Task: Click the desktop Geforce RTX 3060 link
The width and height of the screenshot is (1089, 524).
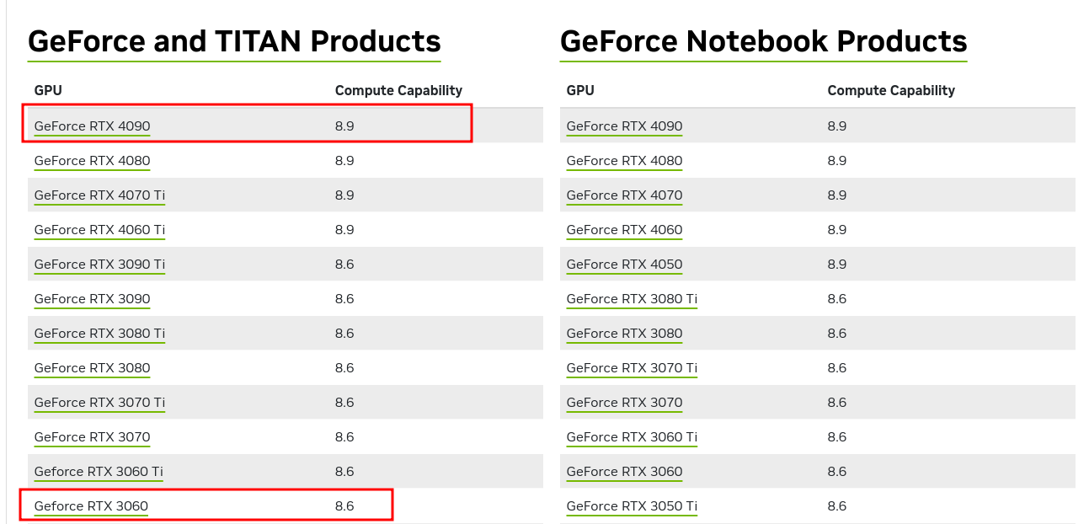Action: pyautogui.click(x=91, y=506)
